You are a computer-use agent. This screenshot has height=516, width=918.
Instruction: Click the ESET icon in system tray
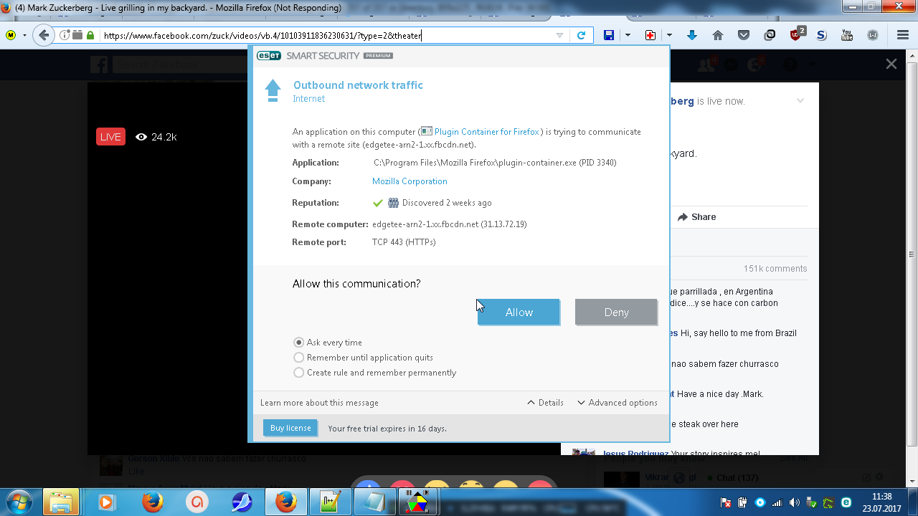846,502
